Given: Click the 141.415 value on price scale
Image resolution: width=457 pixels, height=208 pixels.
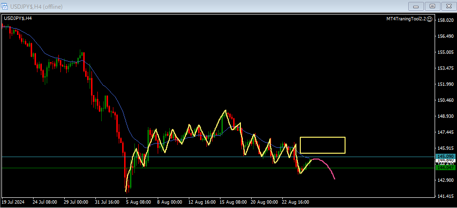Looking at the screenshot, I should coord(446,196).
